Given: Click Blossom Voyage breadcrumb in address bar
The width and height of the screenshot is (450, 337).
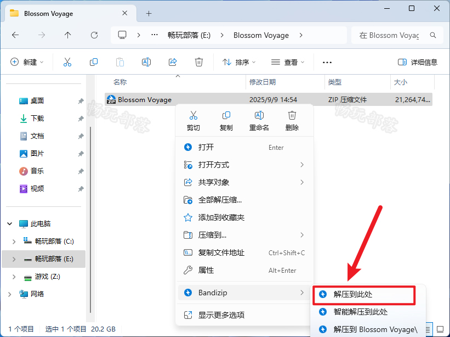Looking at the screenshot, I should (x=261, y=35).
